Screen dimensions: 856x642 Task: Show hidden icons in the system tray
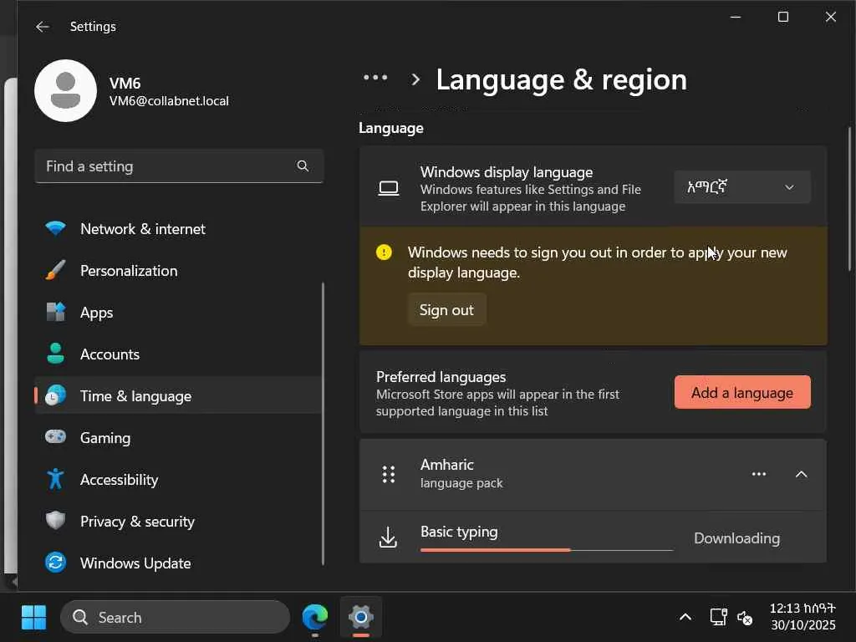coord(685,618)
